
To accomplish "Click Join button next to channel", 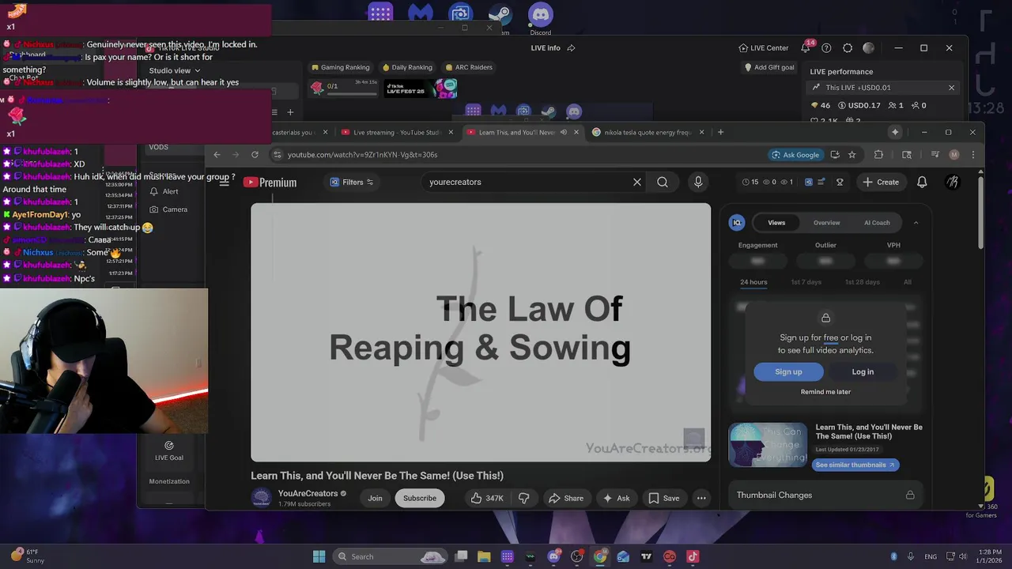I will [x=375, y=498].
